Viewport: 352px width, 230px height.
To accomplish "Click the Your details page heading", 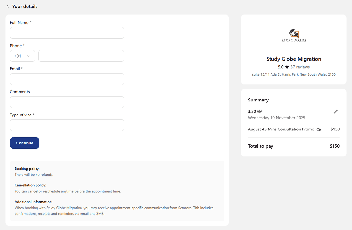I will click(25, 7).
